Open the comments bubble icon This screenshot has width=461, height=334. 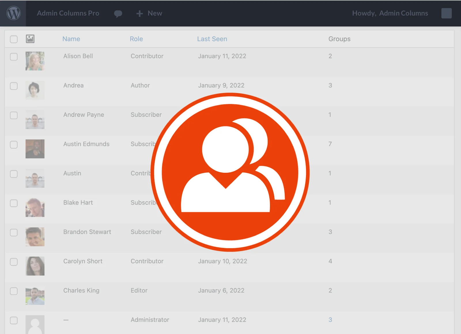[x=118, y=13]
